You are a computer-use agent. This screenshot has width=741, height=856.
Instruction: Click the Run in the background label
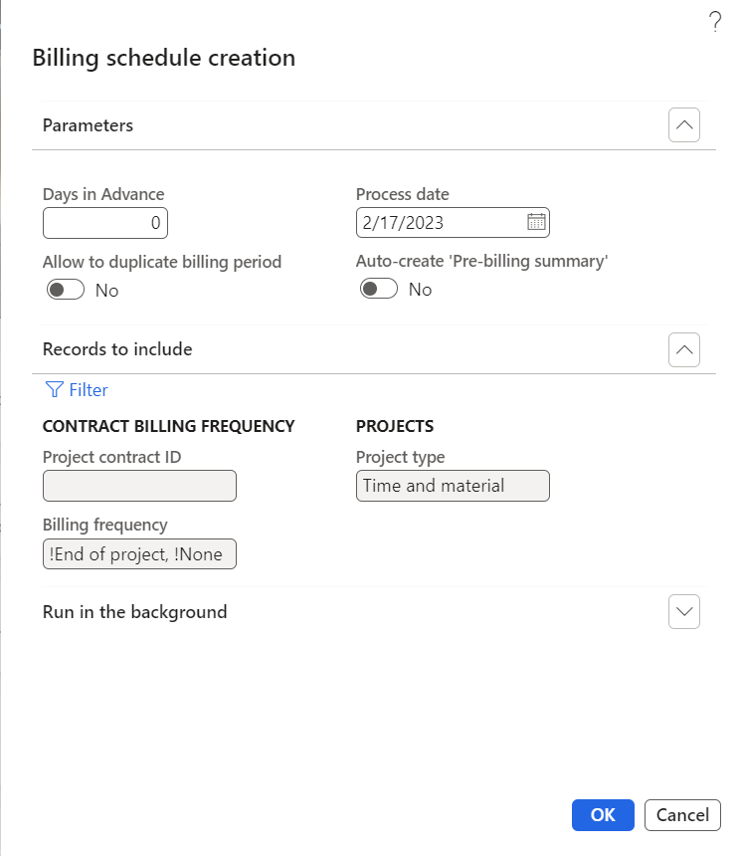[134, 612]
